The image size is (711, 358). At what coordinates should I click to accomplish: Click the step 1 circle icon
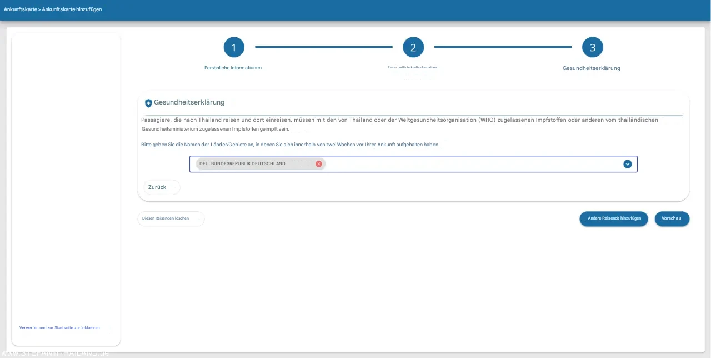(x=234, y=47)
